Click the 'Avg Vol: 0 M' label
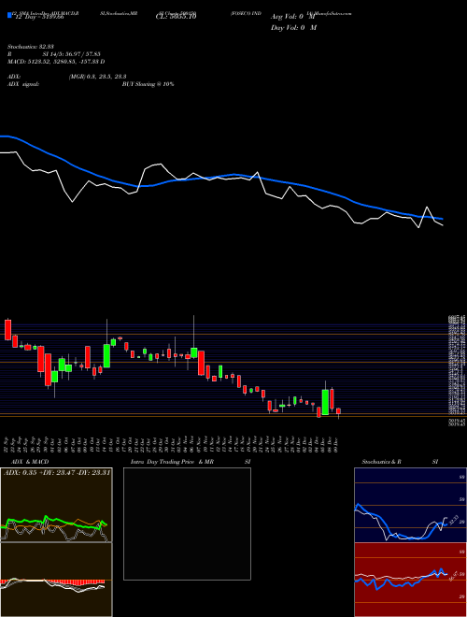Viewport: 467px width, 617px height. coord(293,17)
